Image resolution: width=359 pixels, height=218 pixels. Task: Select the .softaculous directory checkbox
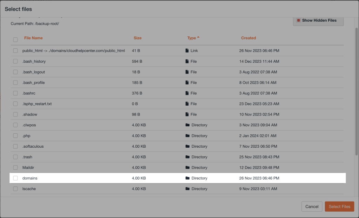coord(15,146)
